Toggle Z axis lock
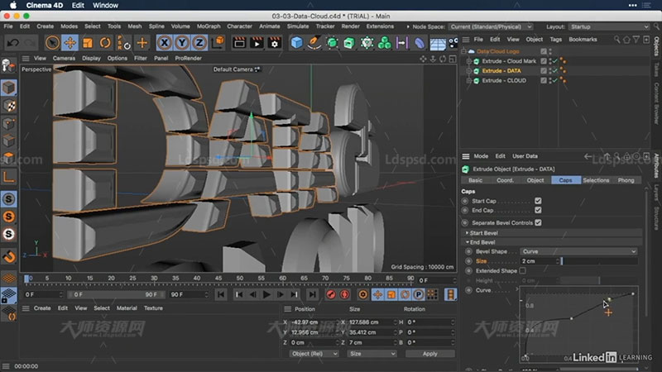Image resolution: width=662 pixels, height=372 pixels. pyautogui.click(x=199, y=43)
